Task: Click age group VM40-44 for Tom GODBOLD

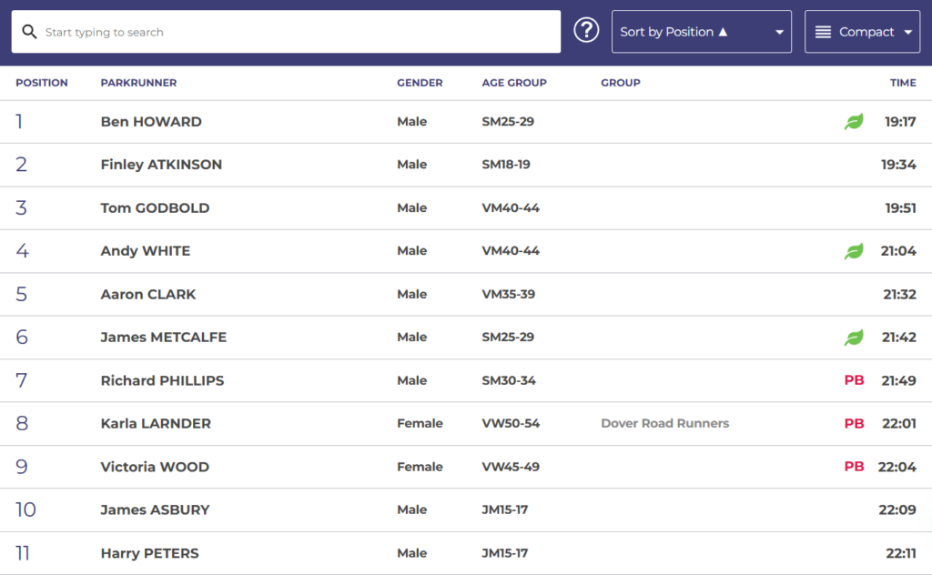Action: point(511,208)
